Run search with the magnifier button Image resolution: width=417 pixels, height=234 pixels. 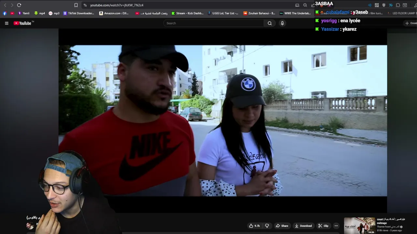(269, 23)
